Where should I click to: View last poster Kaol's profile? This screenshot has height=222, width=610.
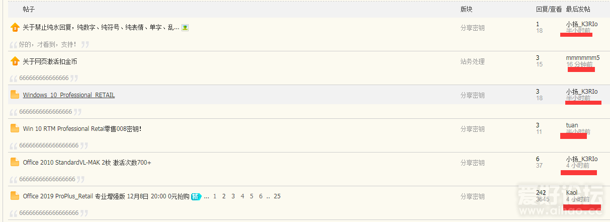coord(572,193)
